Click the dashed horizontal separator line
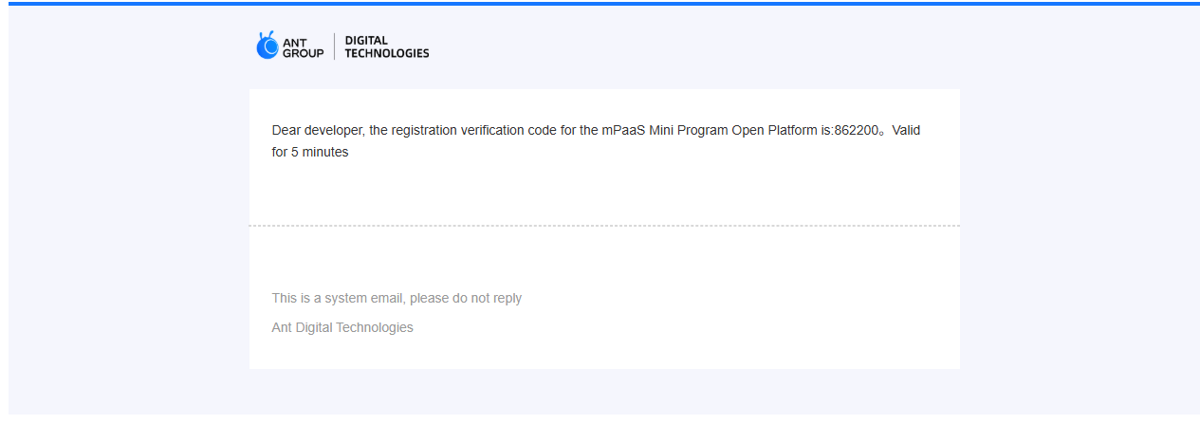 (604, 226)
